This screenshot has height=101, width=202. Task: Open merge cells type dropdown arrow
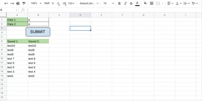click(162, 4)
